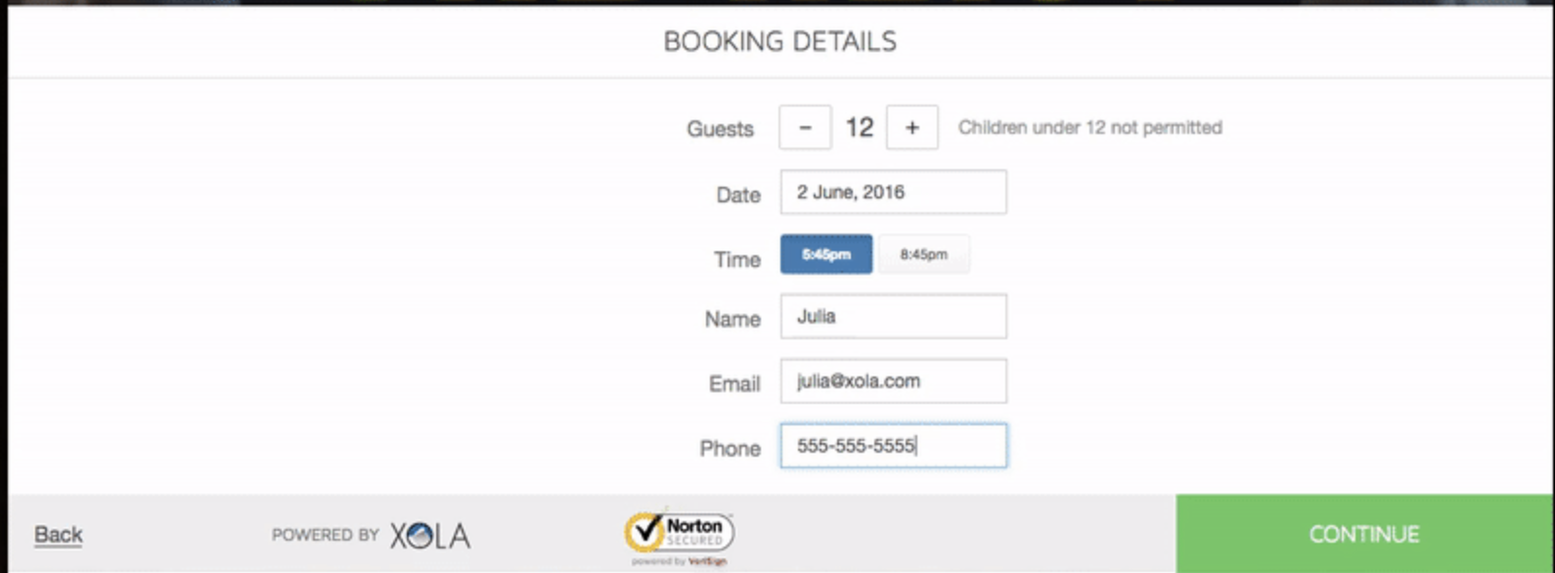Click the Booking Details heading

[779, 41]
